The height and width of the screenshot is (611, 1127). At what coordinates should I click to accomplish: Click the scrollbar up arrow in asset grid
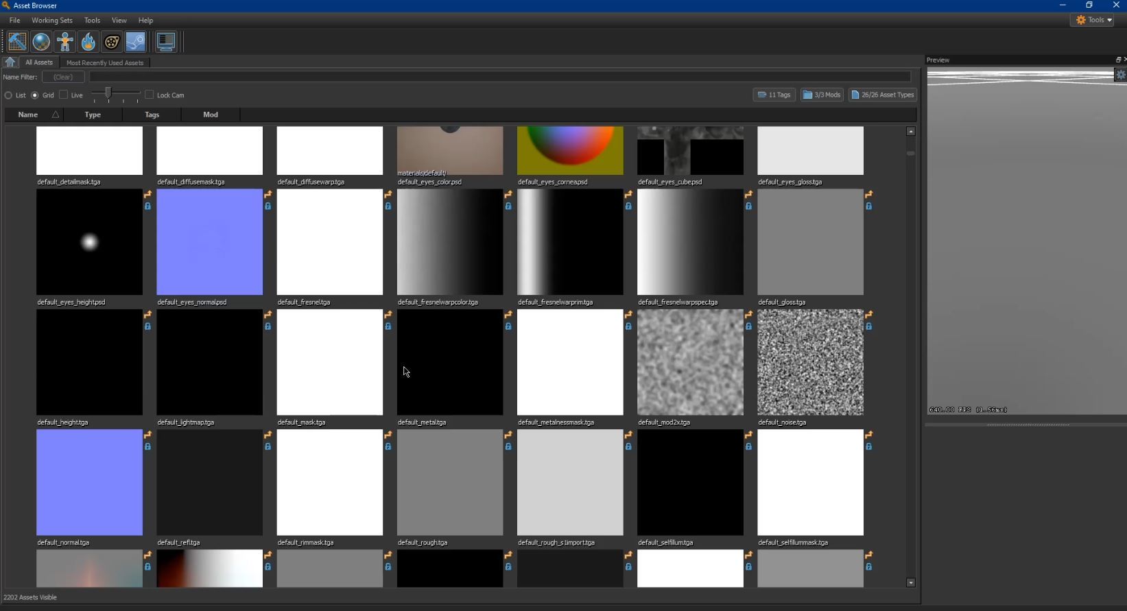coord(911,131)
